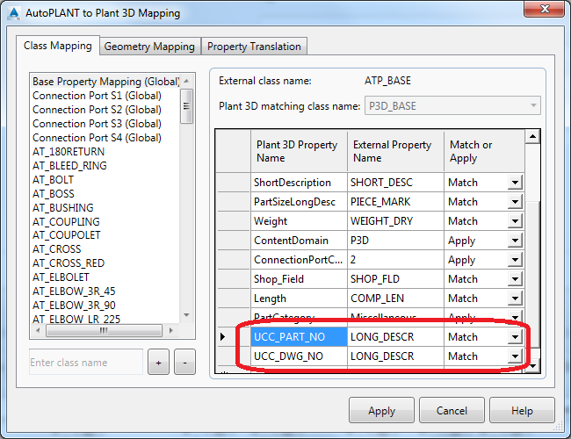Click the Apply button
The height and width of the screenshot is (439, 571).
(381, 410)
